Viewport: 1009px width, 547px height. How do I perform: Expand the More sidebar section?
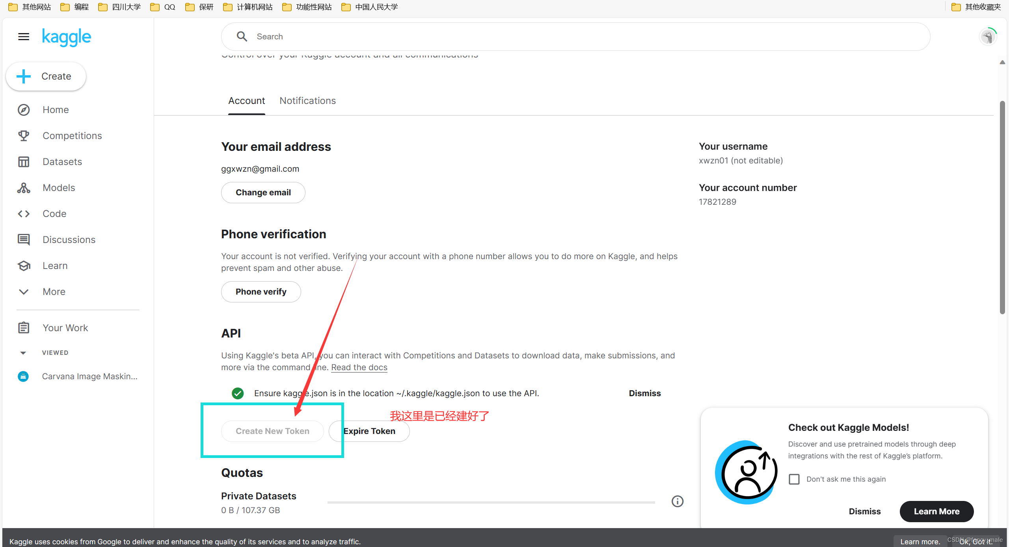[24, 291]
